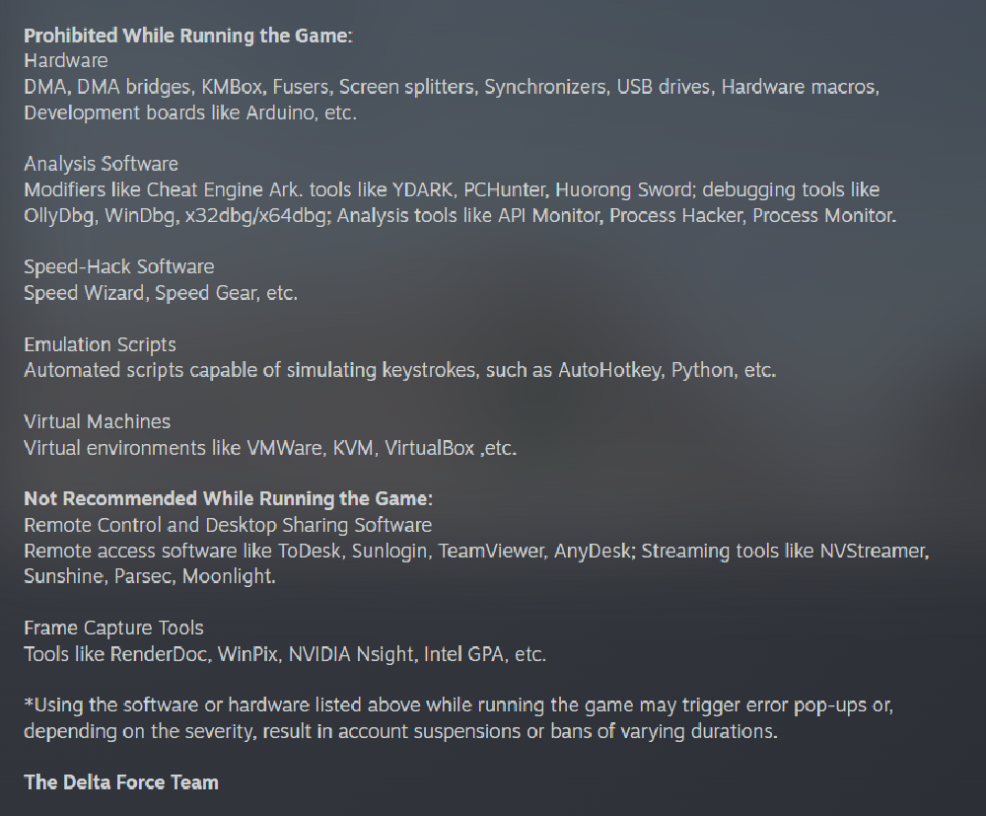The width and height of the screenshot is (986, 816).
Task: Click 'RenderDoc' in the frame capture list
Action: 159,654
